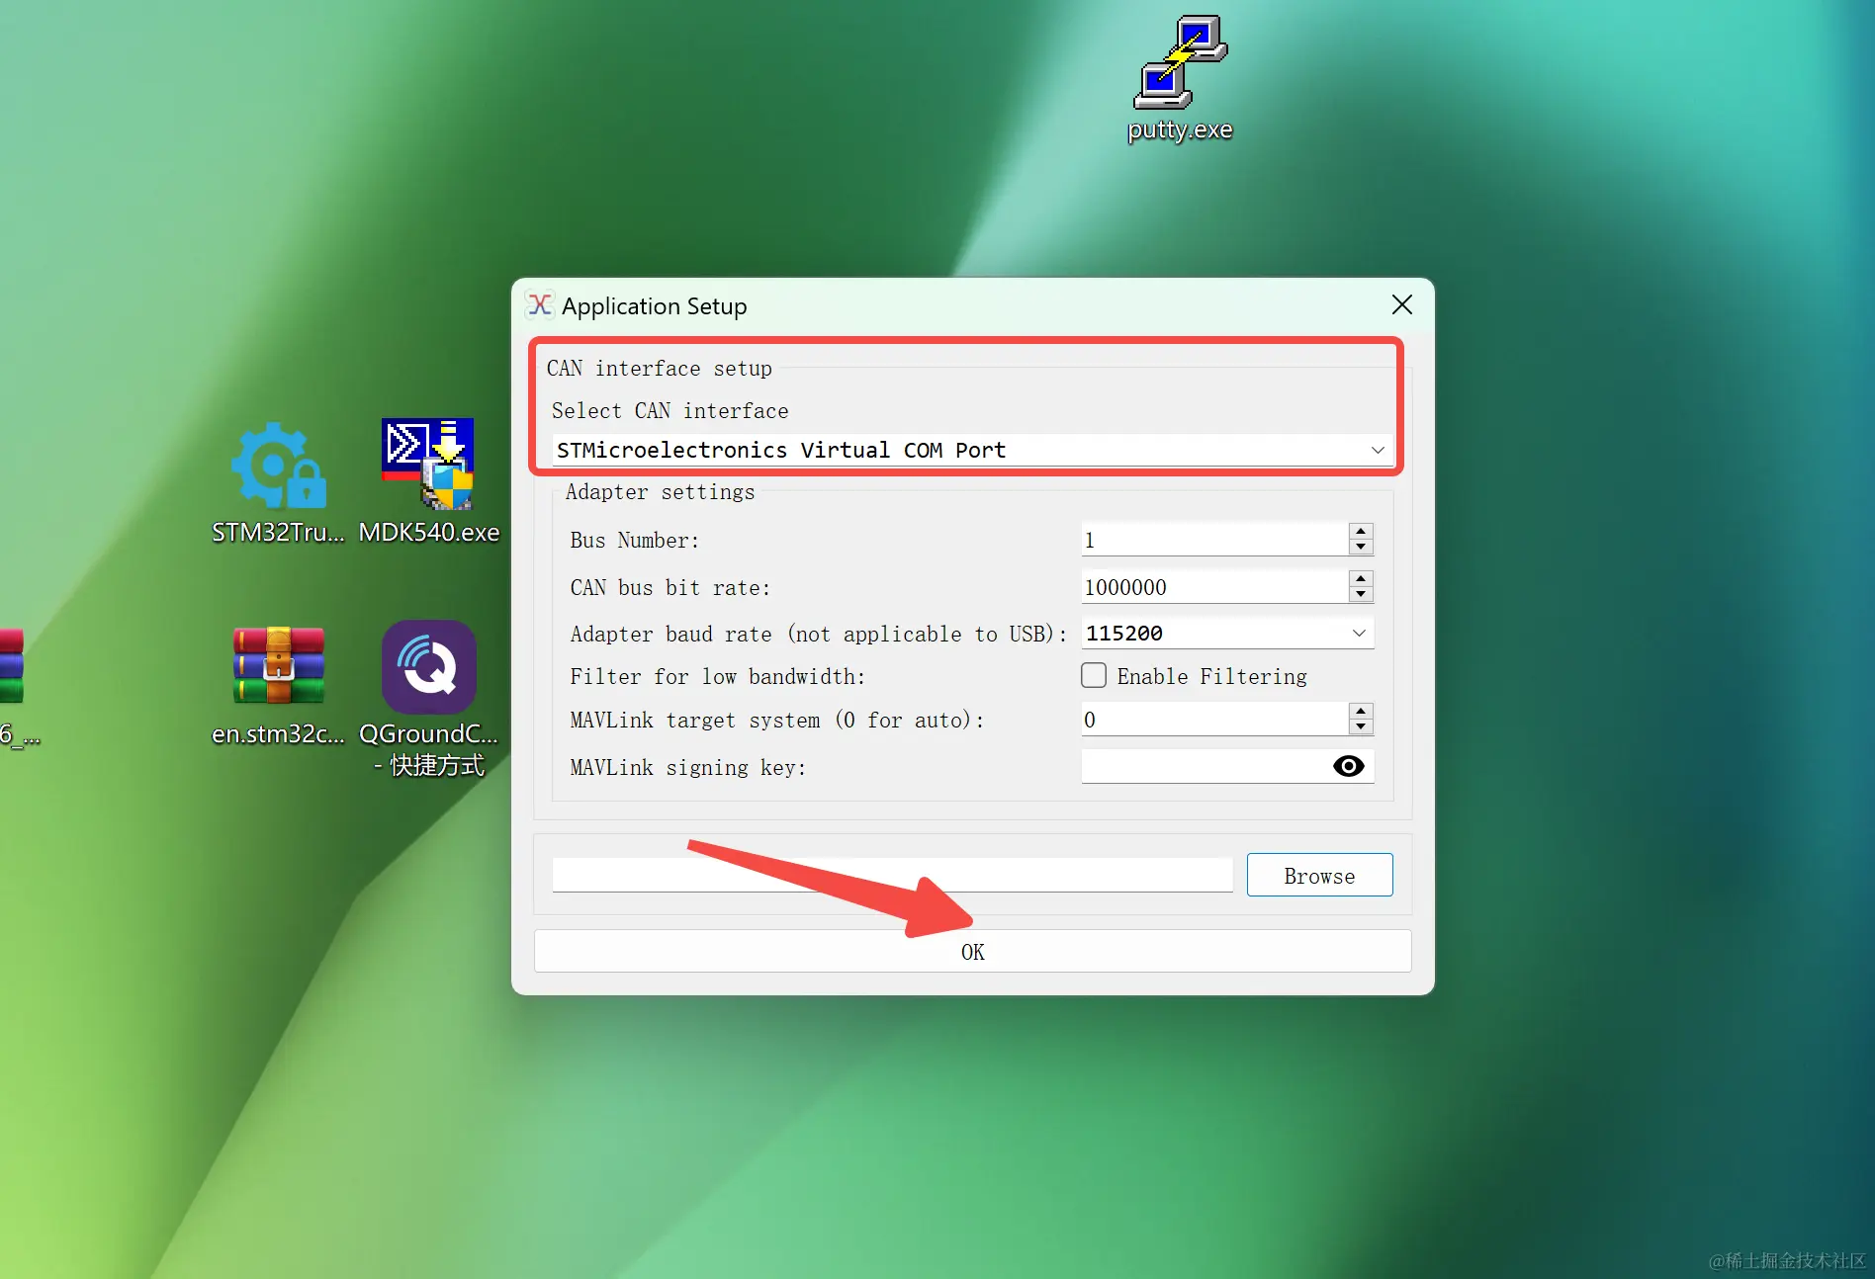The image size is (1875, 1279).
Task: Click the 'CAN bus bit rate:' label
Action: click(670, 587)
